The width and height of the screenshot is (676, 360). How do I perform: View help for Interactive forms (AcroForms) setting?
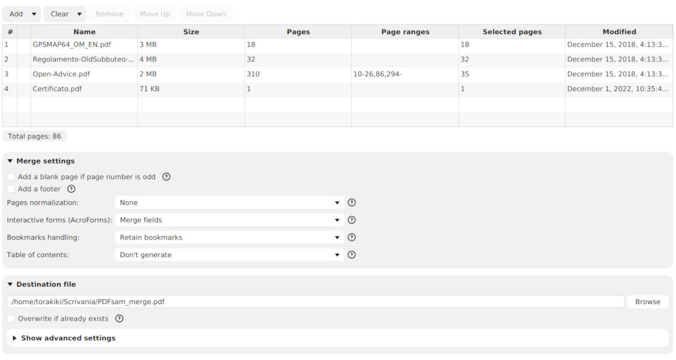pos(351,220)
